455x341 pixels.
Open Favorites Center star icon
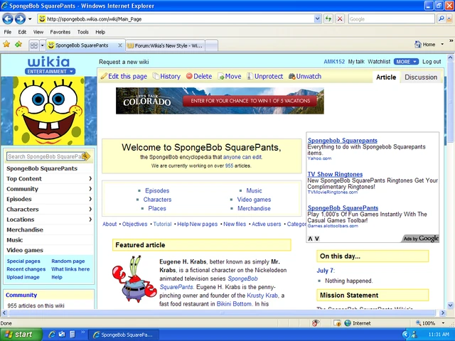(x=6, y=44)
